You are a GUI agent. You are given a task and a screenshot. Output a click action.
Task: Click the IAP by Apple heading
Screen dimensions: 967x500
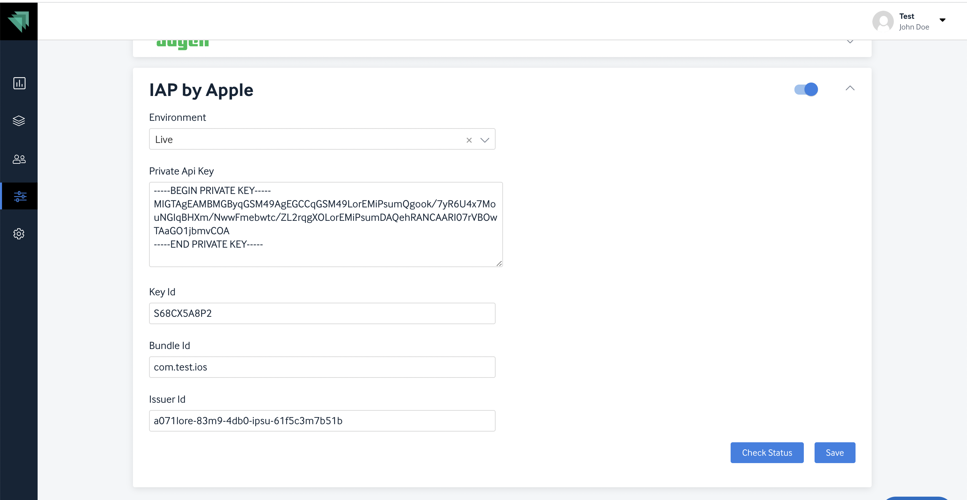pos(201,90)
